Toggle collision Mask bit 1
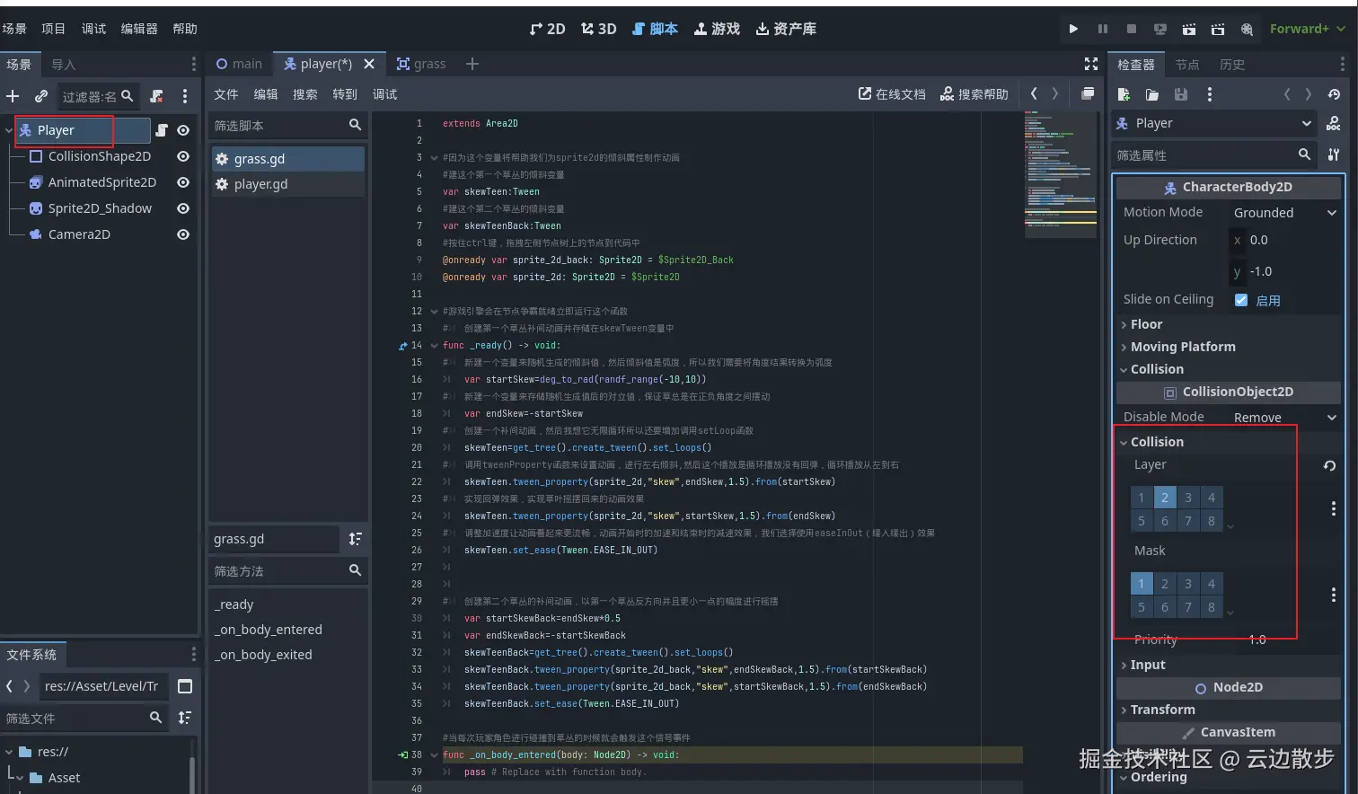This screenshot has width=1358, height=794. 1142,584
